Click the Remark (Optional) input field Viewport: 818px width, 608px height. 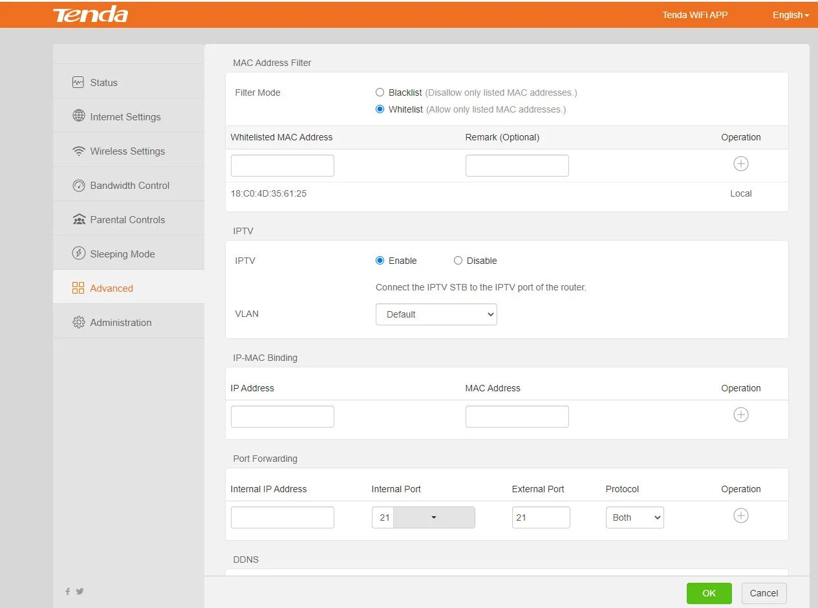click(x=517, y=166)
